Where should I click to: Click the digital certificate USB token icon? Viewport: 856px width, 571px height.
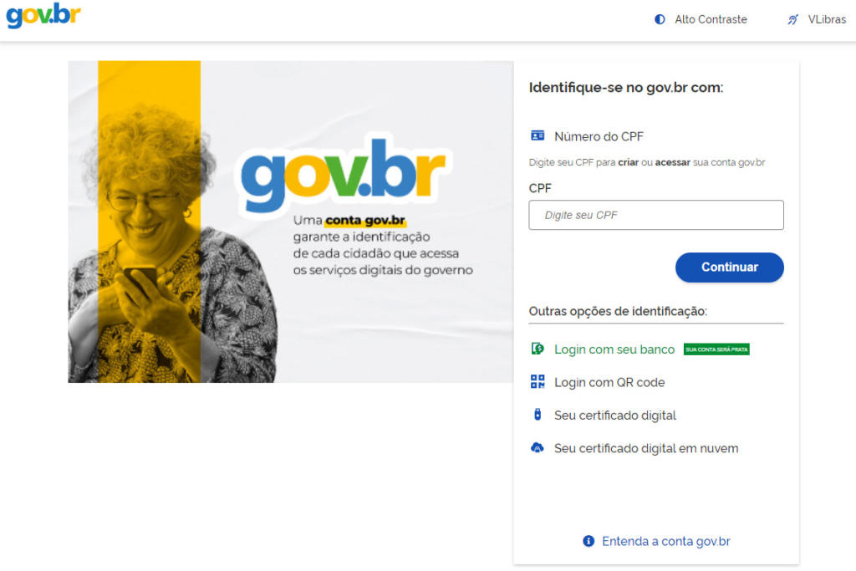coord(538,415)
